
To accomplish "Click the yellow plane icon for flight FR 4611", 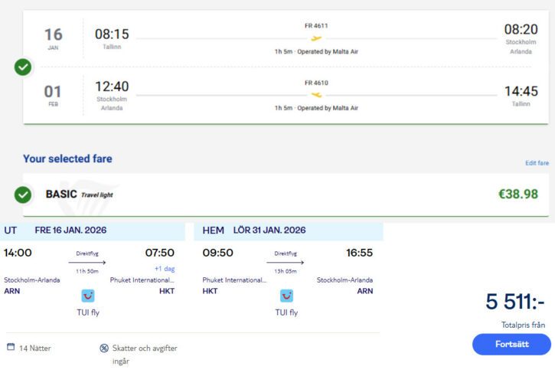I will [x=316, y=38].
